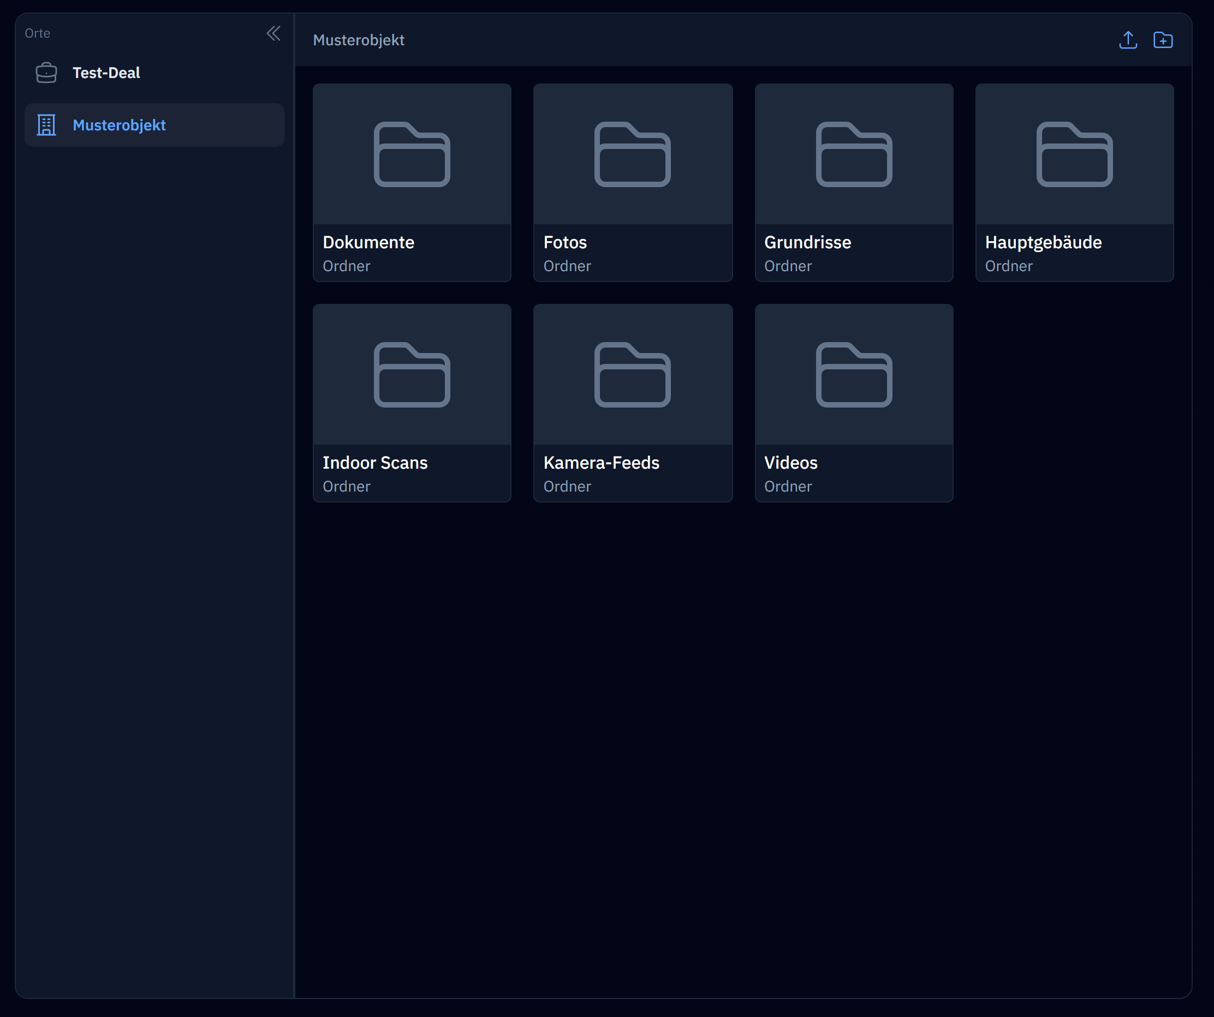The image size is (1214, 1017).
Task: Click the upload file icon
Action: [1127, 40]
